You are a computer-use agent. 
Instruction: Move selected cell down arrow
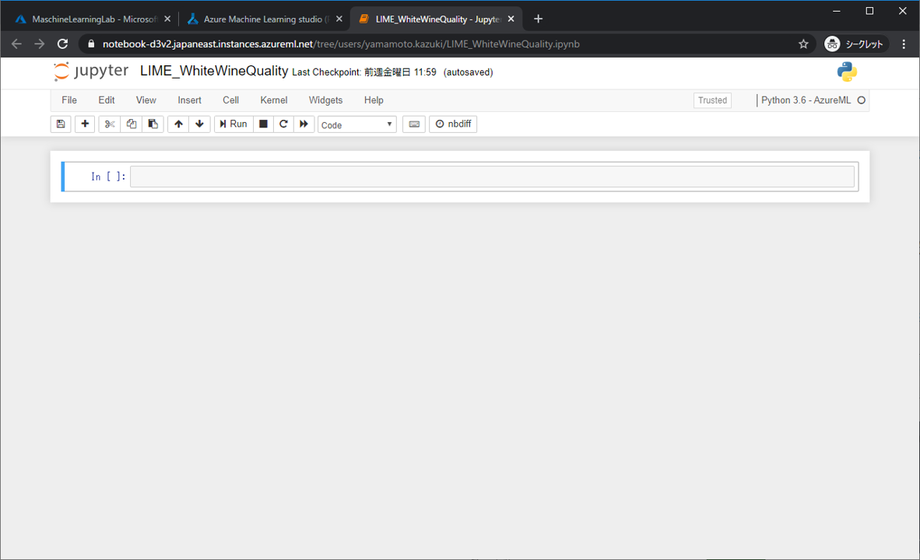200,124
